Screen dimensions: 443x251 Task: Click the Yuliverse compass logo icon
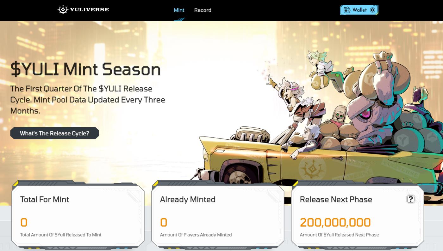(63, 10)
